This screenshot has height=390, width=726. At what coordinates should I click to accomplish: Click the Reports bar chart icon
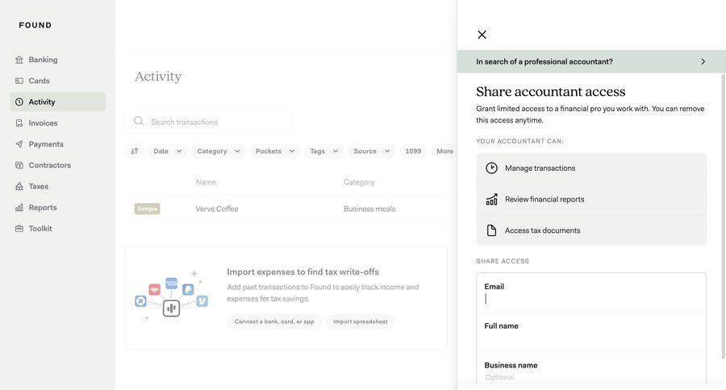click(19, 207)
